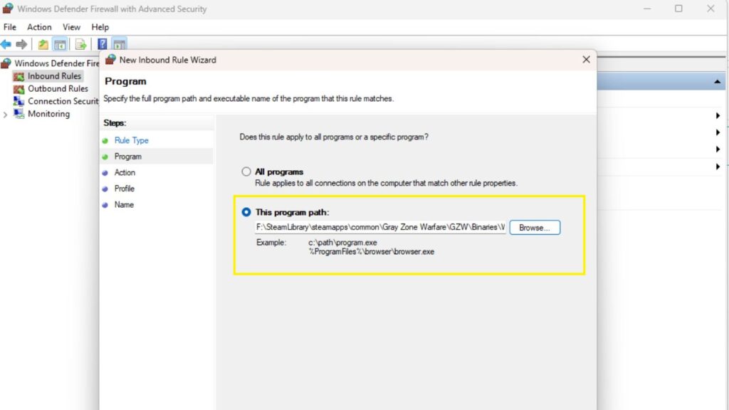This screenshot has height=410, width=729.
Task: Go to the Rule Type step link
Action: 132,140
